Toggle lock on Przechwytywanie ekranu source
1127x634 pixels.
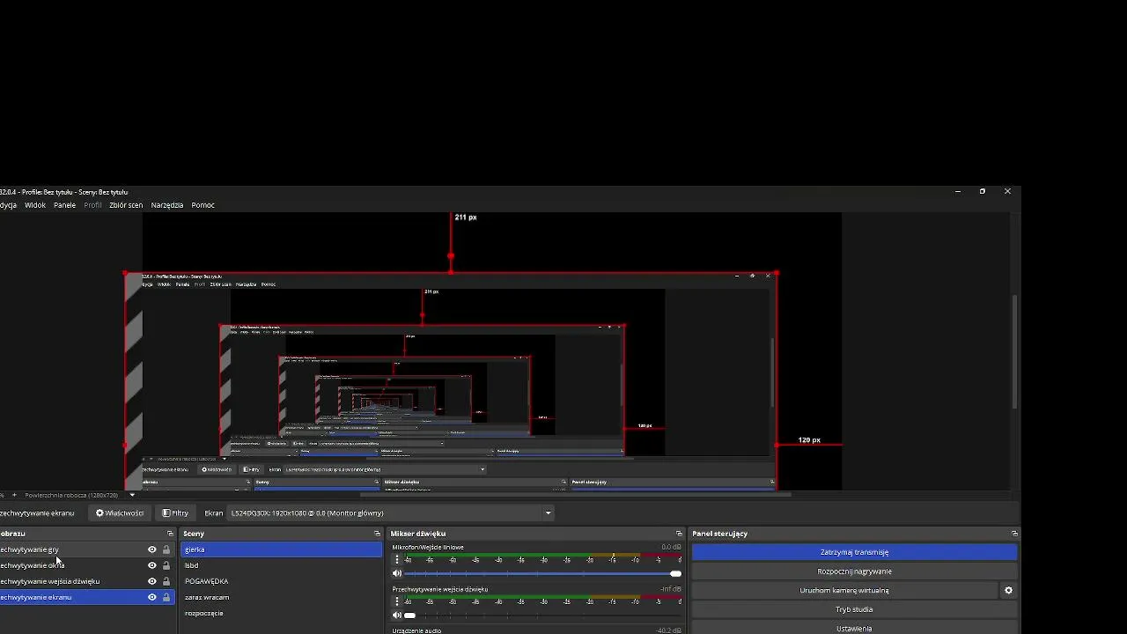166,597
